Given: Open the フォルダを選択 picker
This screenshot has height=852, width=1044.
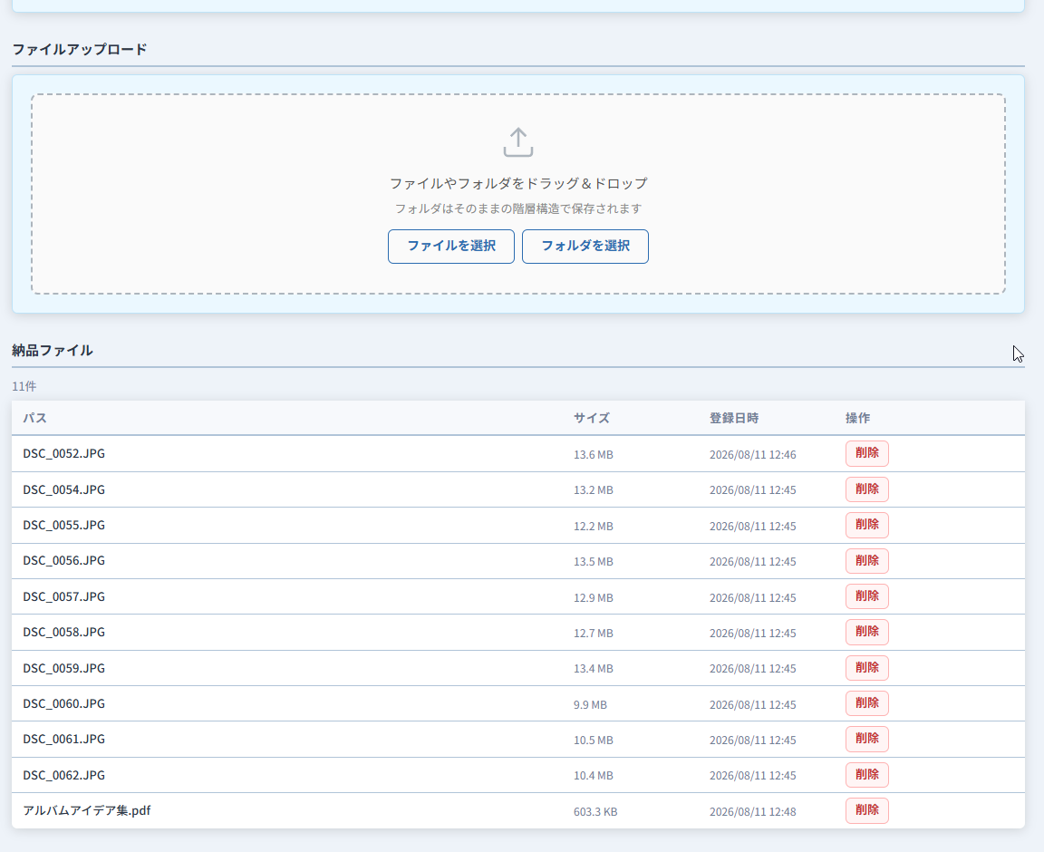Looking at the screenshot, I should (x=585, y=247).
